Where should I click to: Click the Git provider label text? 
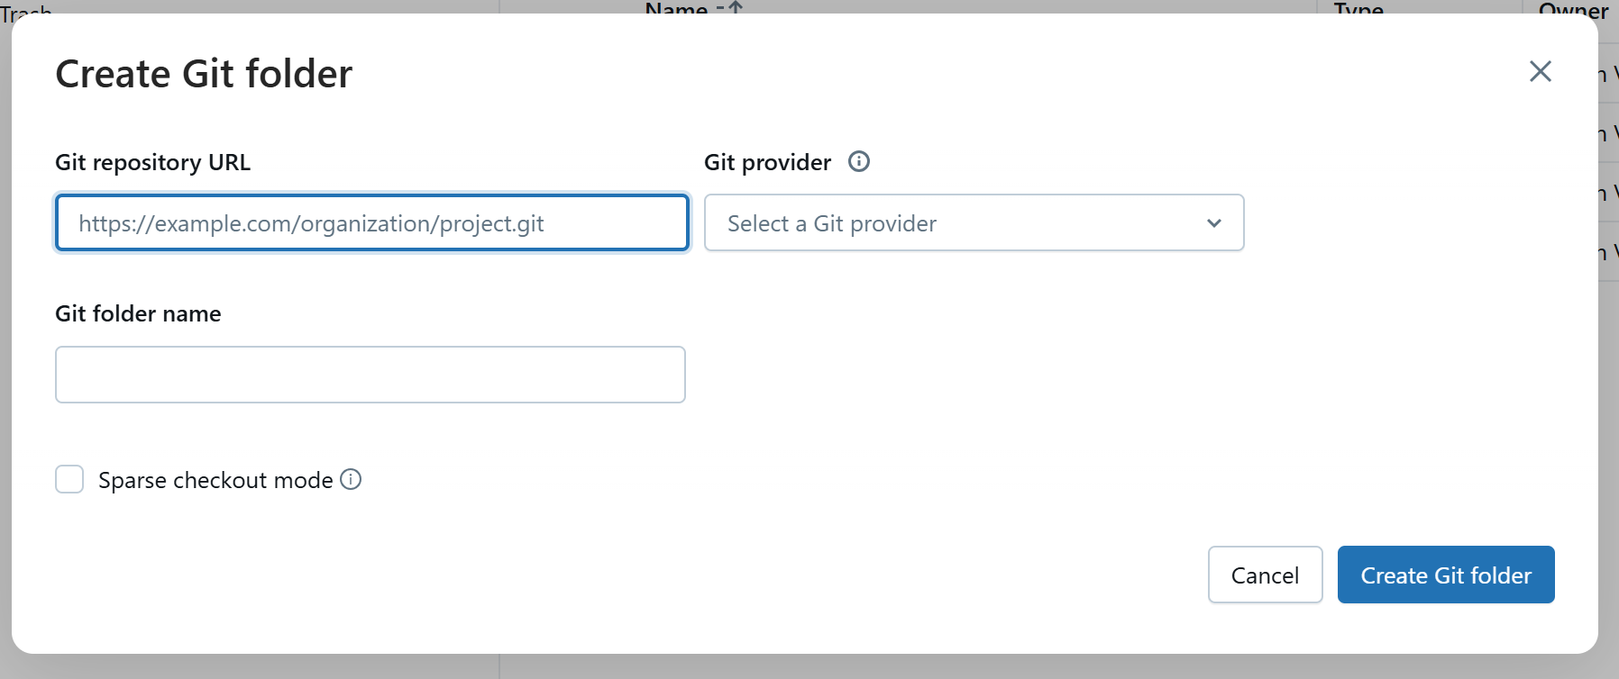[x=767, y=163]
